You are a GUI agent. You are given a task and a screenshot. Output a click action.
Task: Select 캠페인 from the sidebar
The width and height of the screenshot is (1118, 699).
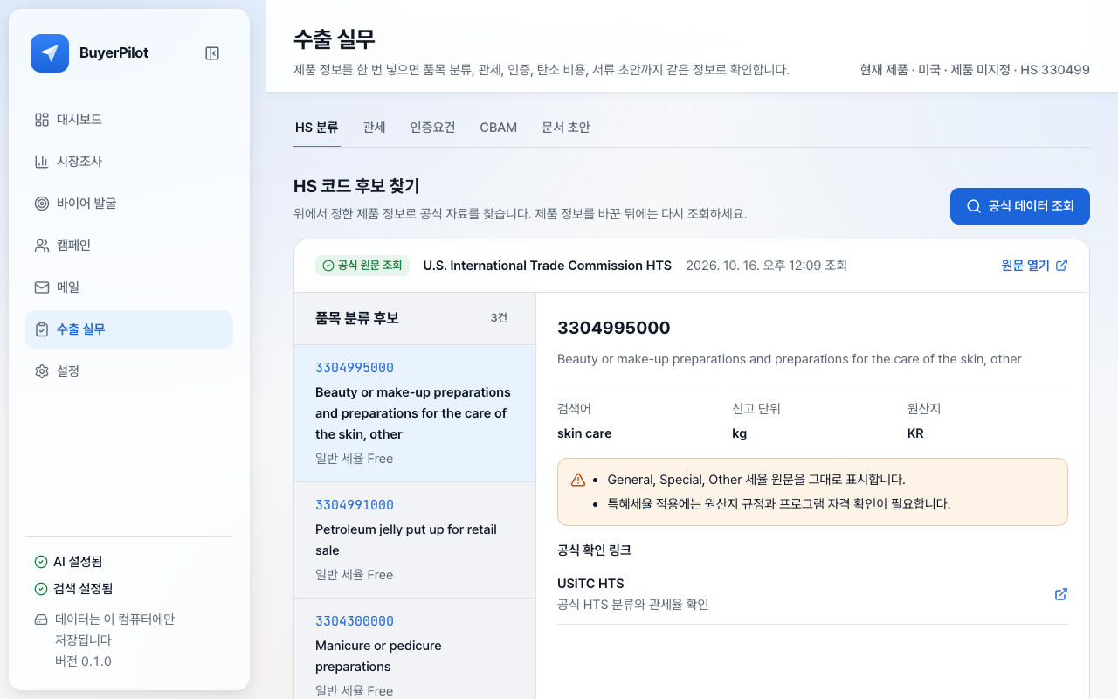[129, 246]
